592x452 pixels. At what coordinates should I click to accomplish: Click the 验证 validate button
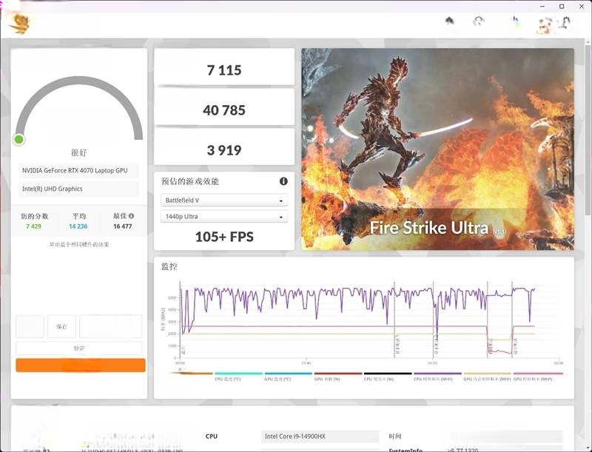pyautogui.click(x=79, y=348)
